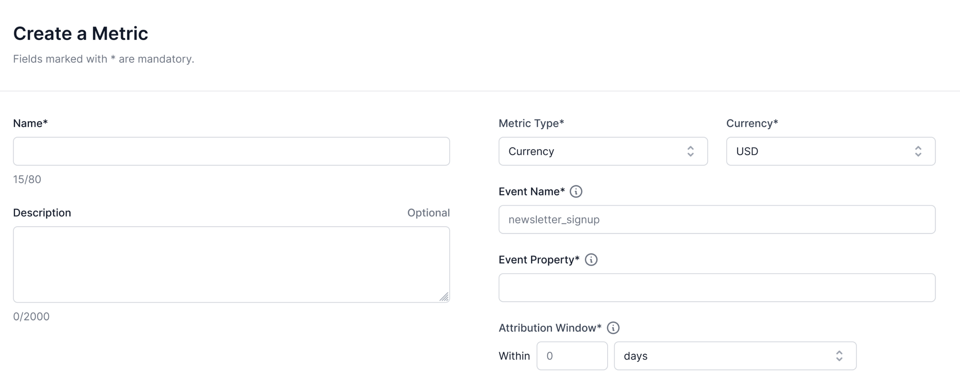Click the info icon beside Event Property
Viewport: 960px width, 386px height.
click(x=591, y=259)
